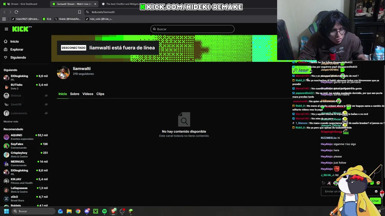Go back with browser back arrow
Screen dimensions: 385x216
4,12
